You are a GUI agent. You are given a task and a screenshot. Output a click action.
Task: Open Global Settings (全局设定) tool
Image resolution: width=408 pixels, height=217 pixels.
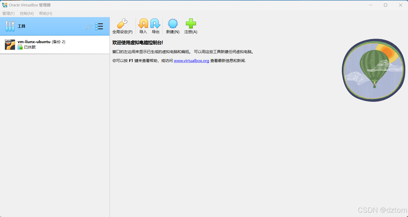click(122, 26)
